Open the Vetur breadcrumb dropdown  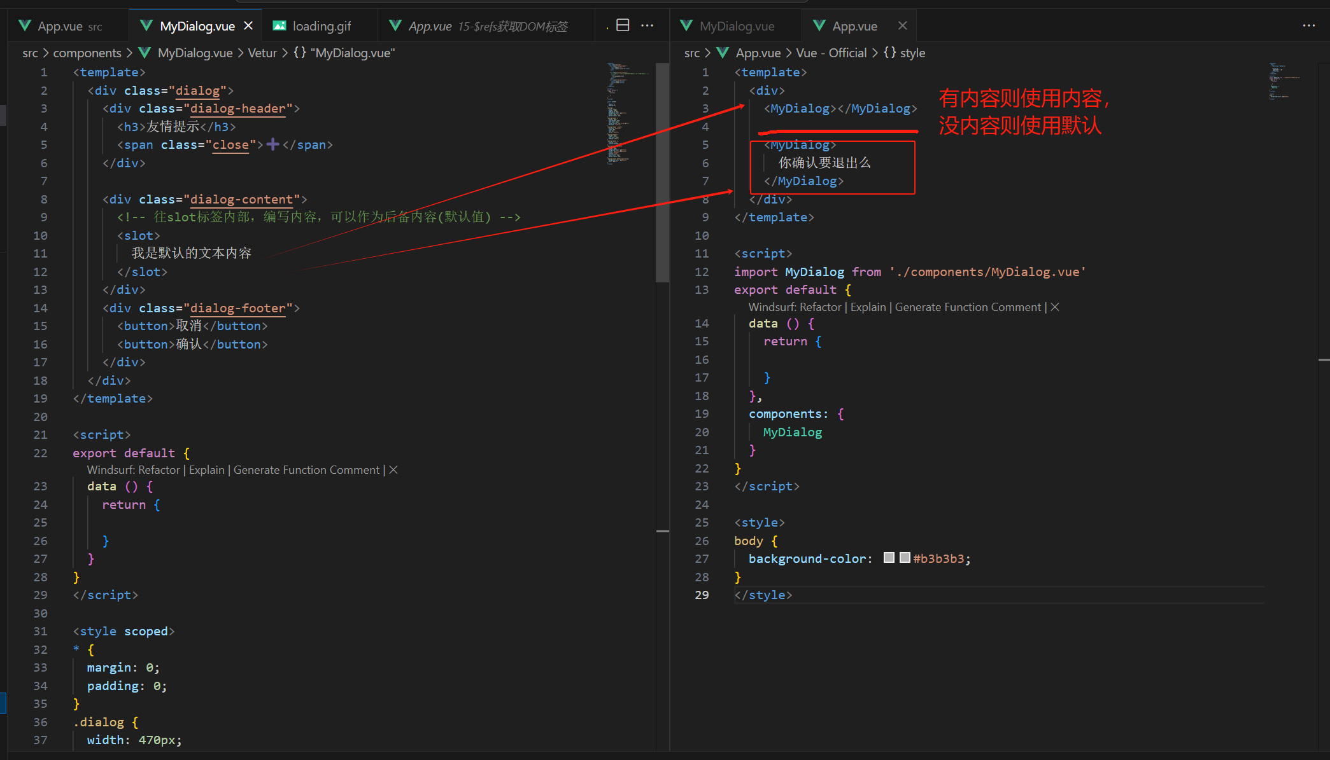click(x=262, y=53)
